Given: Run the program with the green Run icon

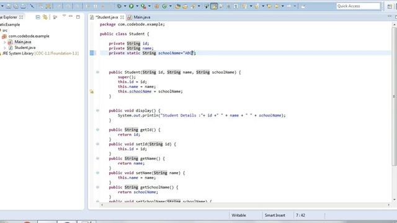Looking at the screenshot, I should pyautogui.click(x=131, y=6).
